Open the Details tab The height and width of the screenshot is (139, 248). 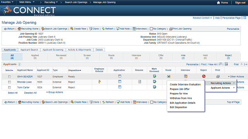(99, 50)
